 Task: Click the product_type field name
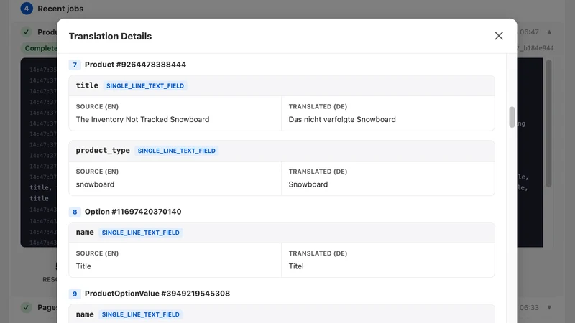click(x=103, y=151)
